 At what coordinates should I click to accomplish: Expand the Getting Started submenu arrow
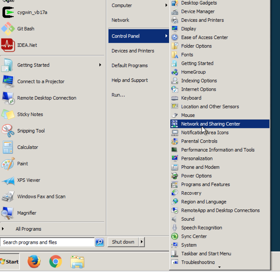tap(100, 65)
